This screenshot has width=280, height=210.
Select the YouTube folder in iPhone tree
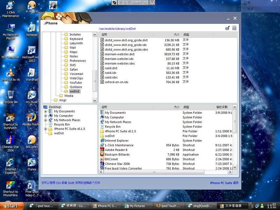coord(76,83)
